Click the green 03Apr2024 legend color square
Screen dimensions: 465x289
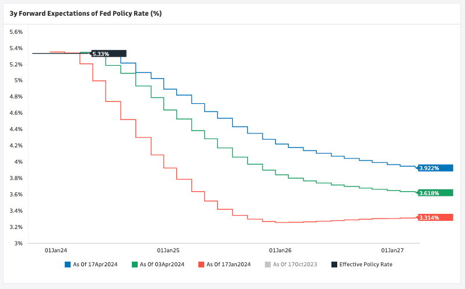pyautogui.click(x=135, y=265)
